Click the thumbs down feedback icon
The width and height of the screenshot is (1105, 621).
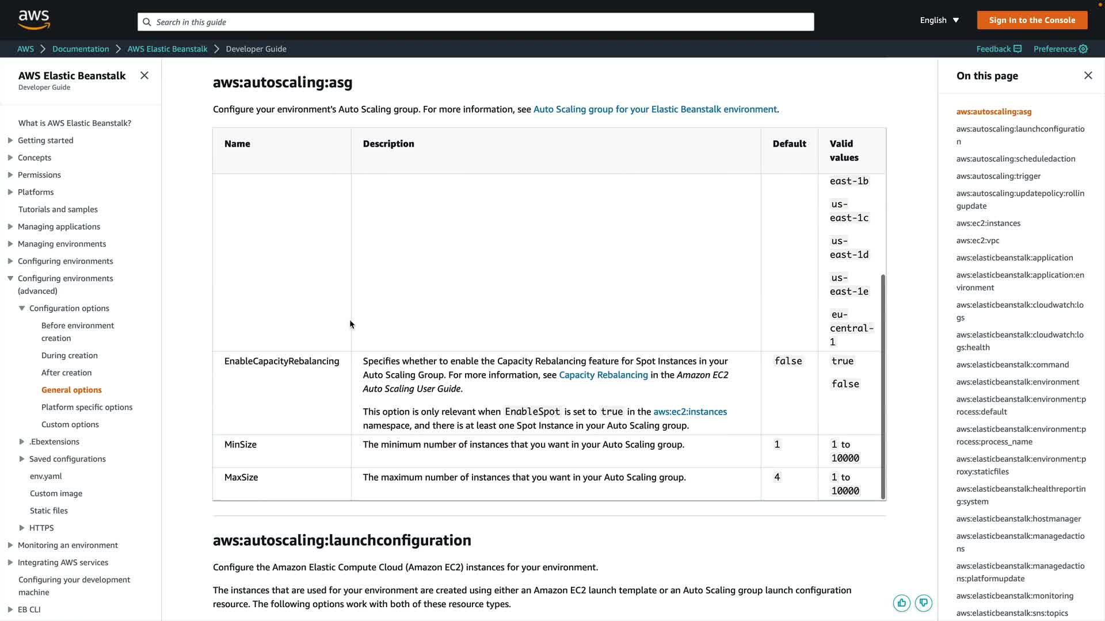[923, 603]
